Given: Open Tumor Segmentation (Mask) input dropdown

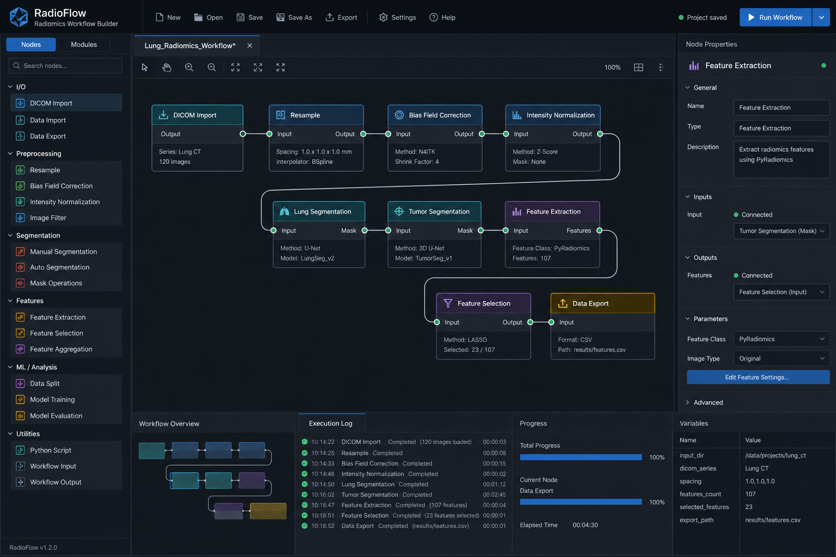Looking at the screenshot, I should [781, 231].
